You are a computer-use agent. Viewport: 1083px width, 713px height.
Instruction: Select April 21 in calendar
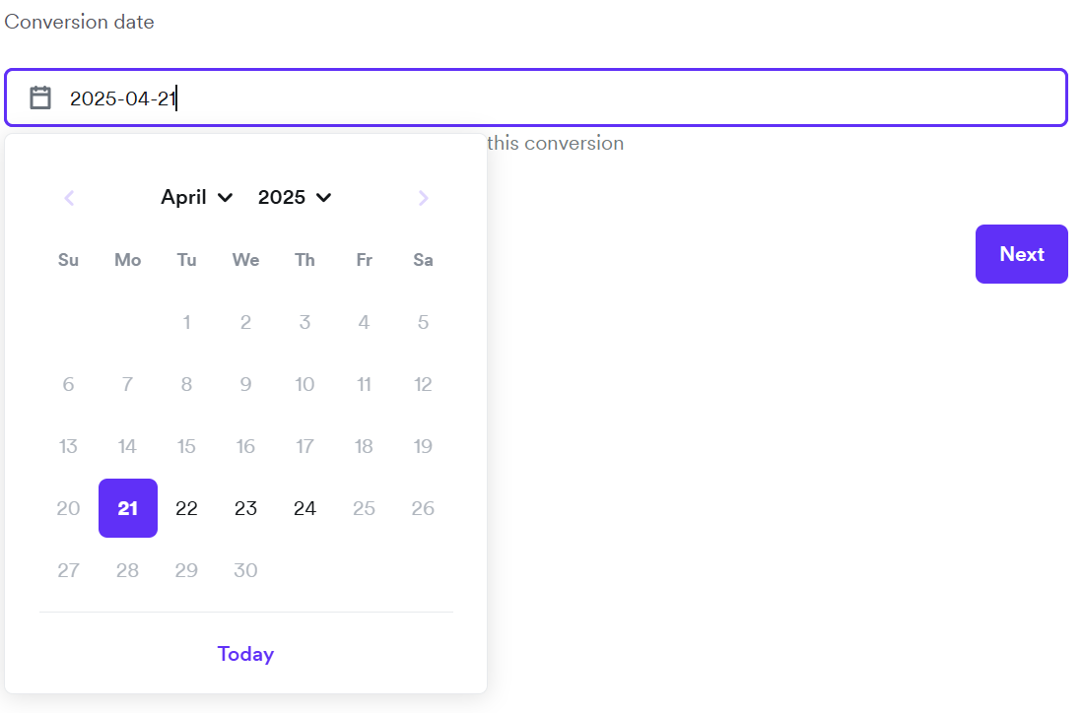[x=128, y=508]
